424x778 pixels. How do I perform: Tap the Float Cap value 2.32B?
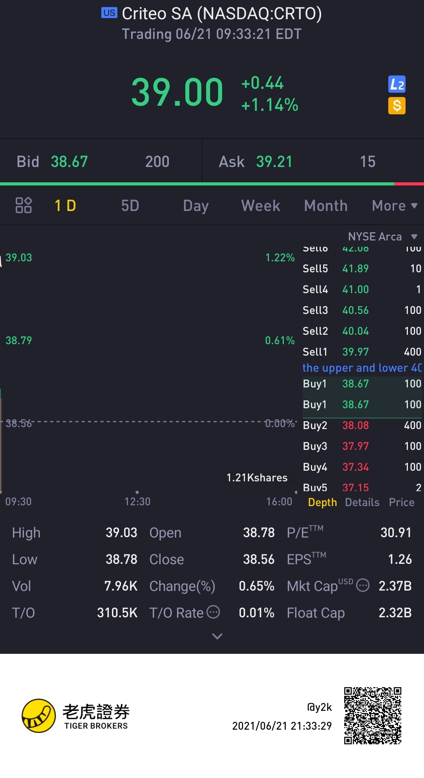[395, 613]
